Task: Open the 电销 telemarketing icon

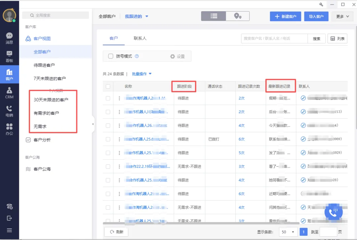Action: click(10, 110)
